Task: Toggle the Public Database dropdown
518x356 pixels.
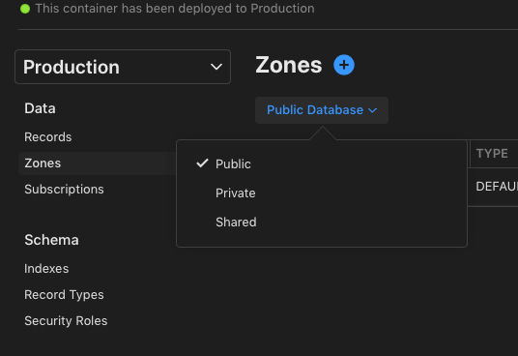Action: point(322,110)
